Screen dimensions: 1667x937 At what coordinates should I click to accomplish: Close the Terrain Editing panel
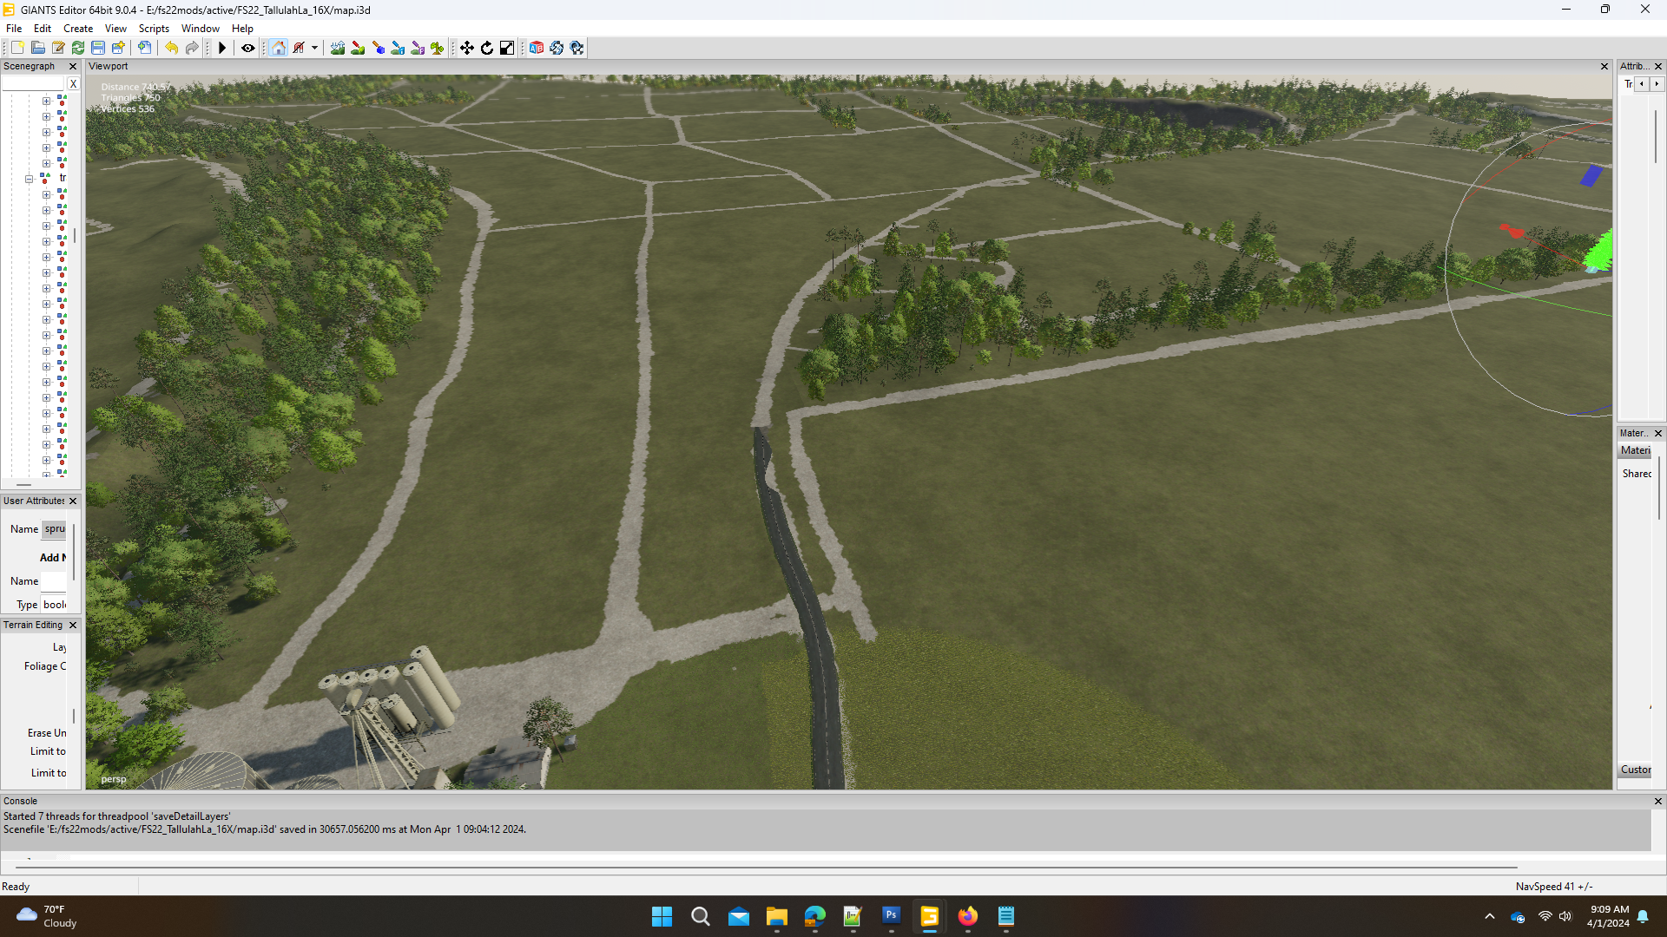[73, 625]
